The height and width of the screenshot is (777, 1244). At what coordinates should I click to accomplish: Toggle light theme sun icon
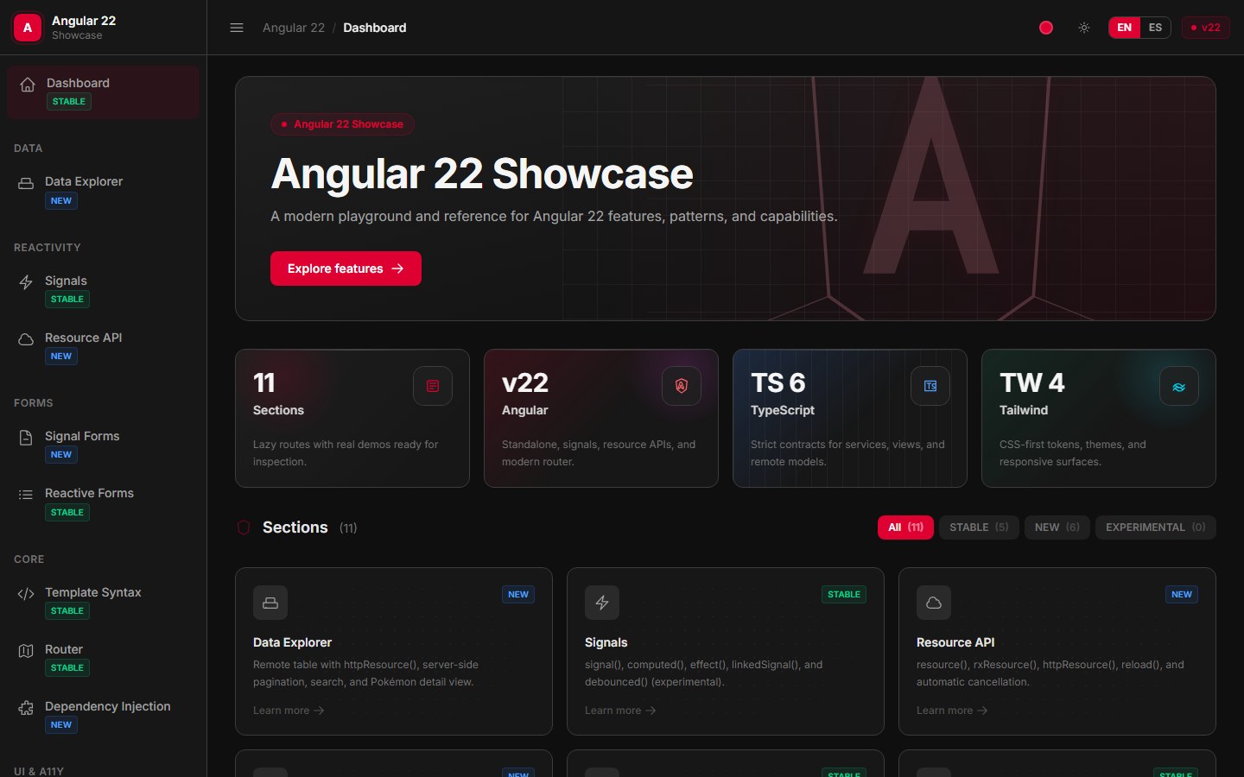pyautogui.click(x=1084, y=28)
